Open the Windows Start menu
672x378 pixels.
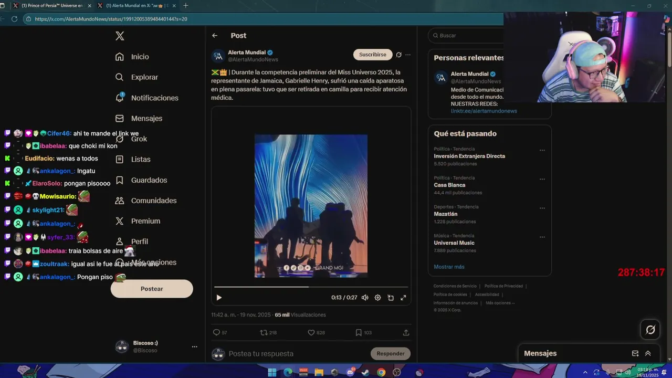pyautogui.click(x=272, y=373)
